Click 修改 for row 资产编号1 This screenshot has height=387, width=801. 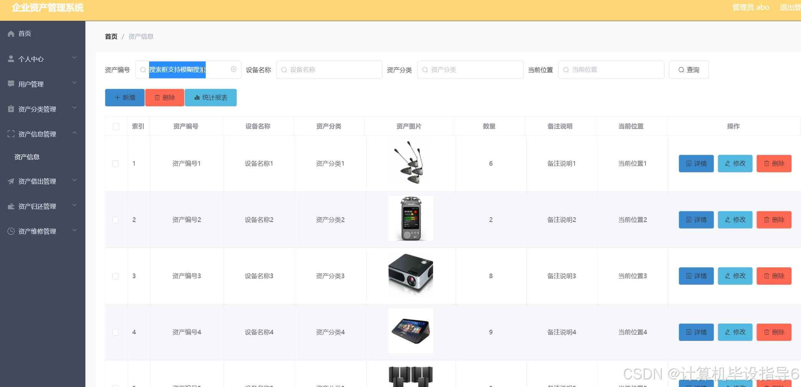click(x=735, y=163)
